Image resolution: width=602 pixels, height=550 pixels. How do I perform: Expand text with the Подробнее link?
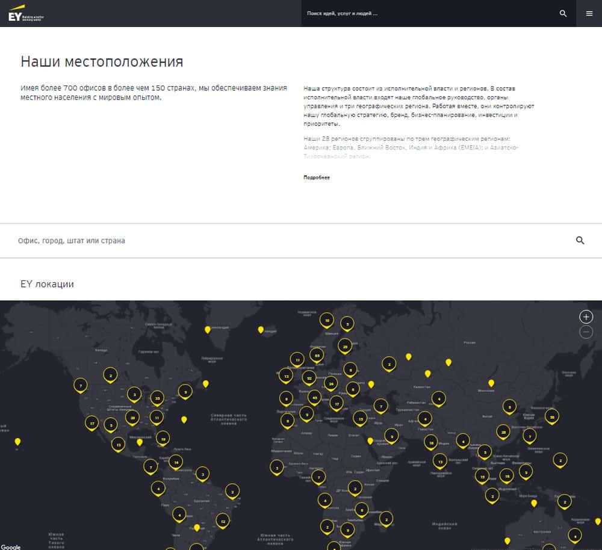point(317,178)
